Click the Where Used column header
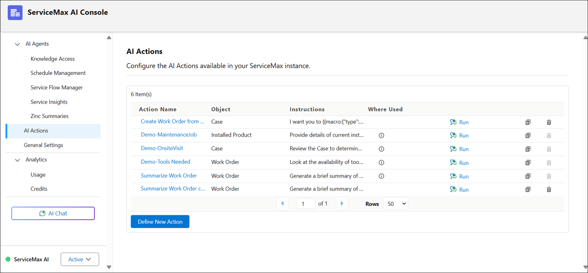This screenshot has height=273, width=588. click(x=385, y=109)
